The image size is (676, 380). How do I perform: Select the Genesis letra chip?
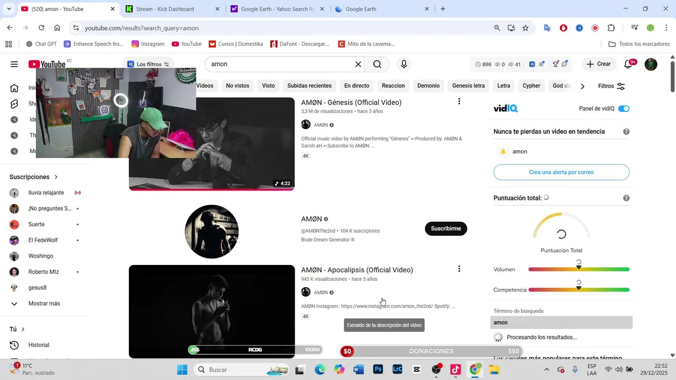pos(468,85)
